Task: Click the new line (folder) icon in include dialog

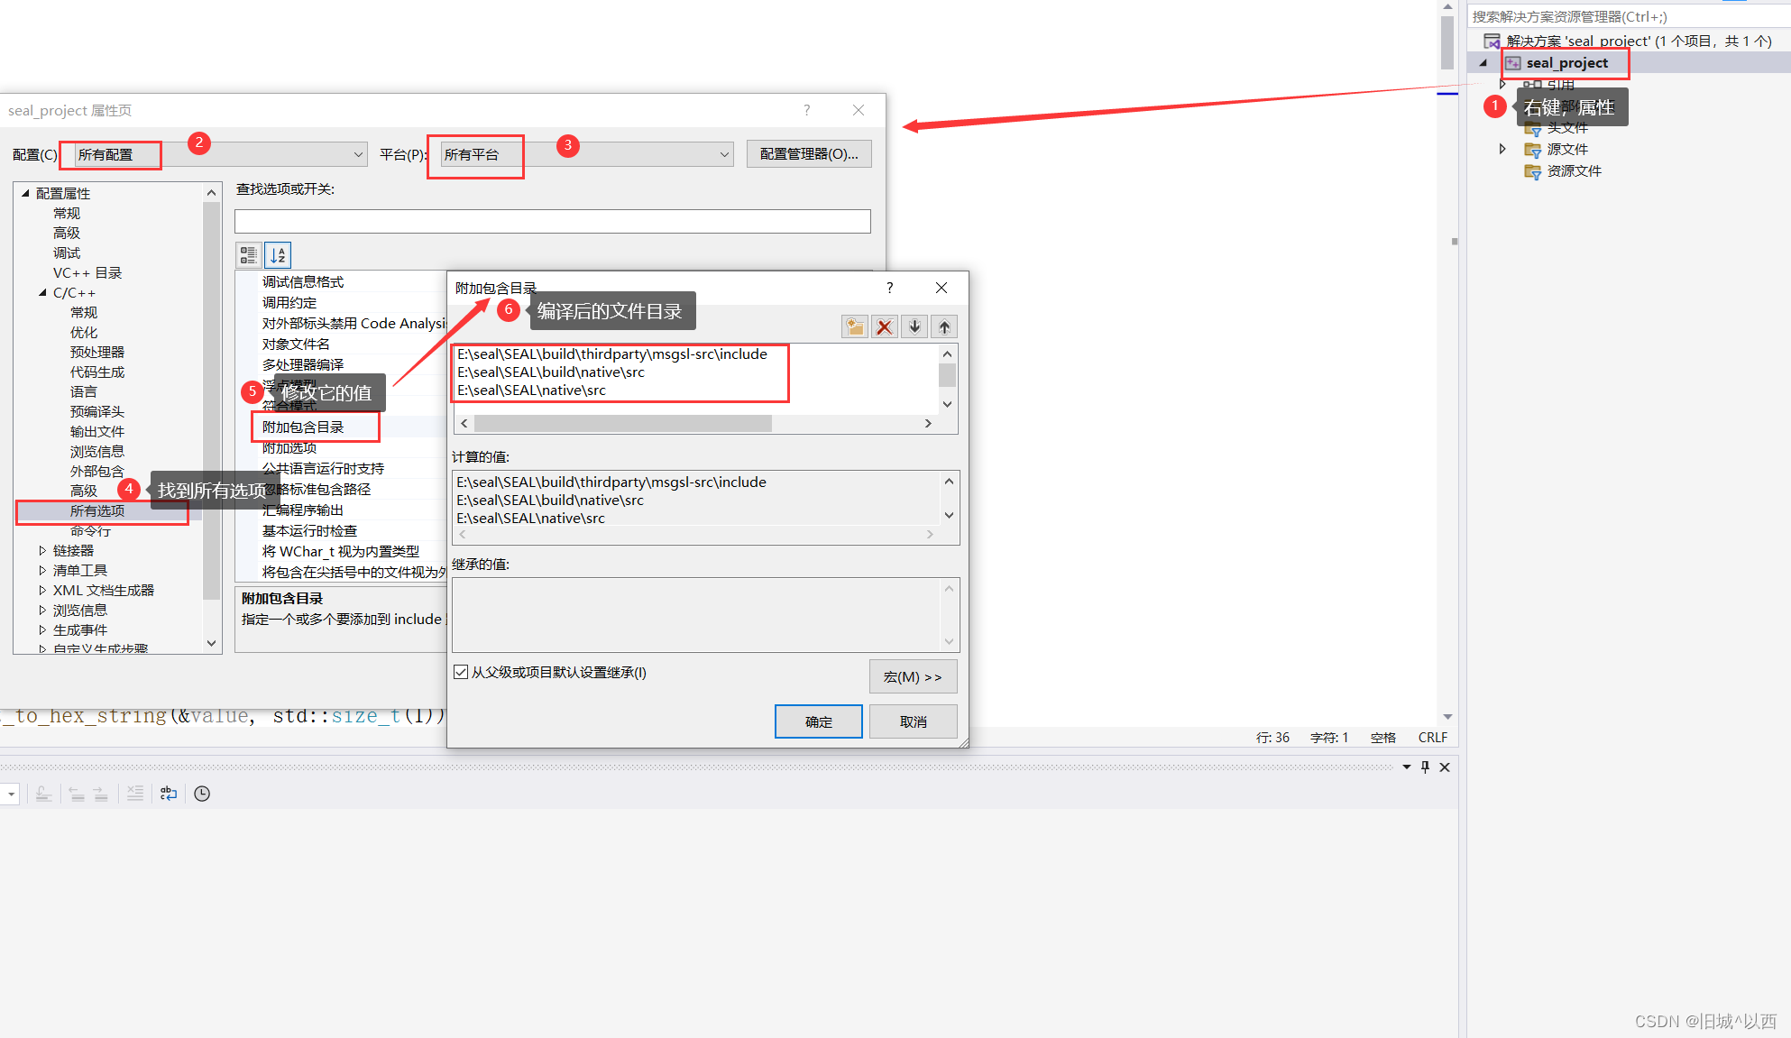Action: pyautogui.click(x=854, y=326)
